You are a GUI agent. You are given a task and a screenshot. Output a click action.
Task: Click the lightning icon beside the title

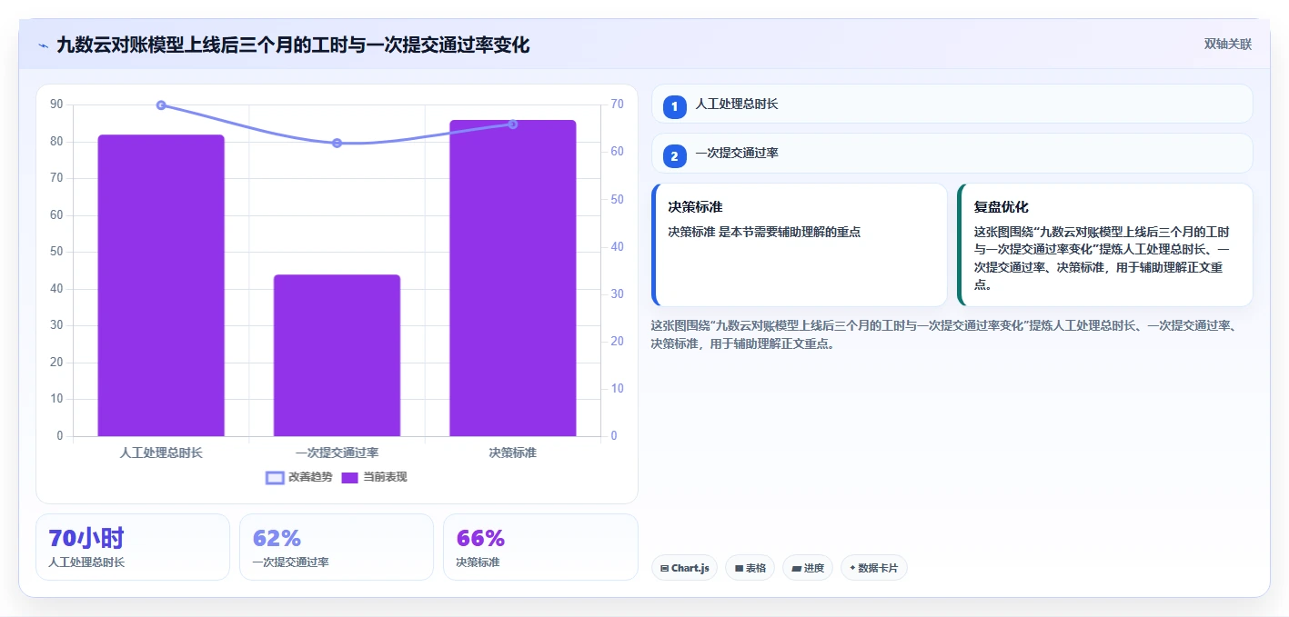(x=43, y=45)
